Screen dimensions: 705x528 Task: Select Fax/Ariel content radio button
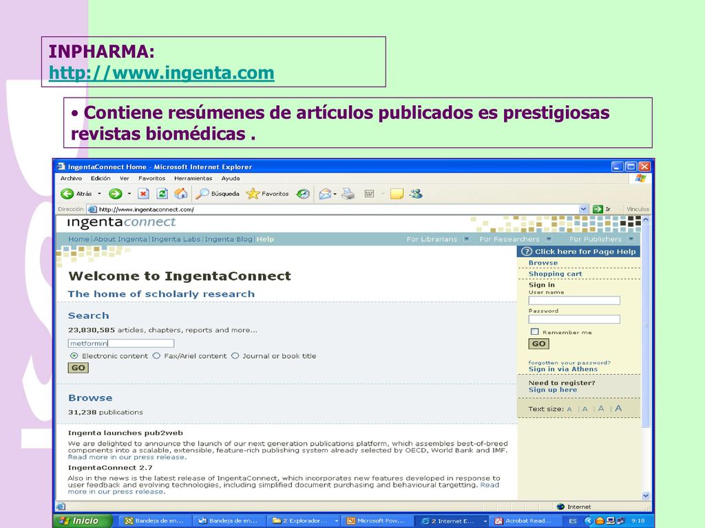pos(156,355)
